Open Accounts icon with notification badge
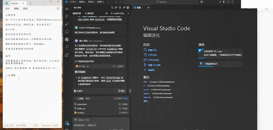Viewport: 273px width, 130px height. 67,123
